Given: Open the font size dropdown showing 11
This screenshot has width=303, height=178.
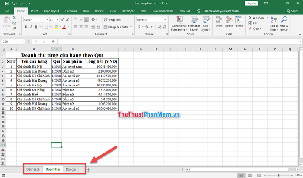Looking at the screenshot, I should (58, 20).
